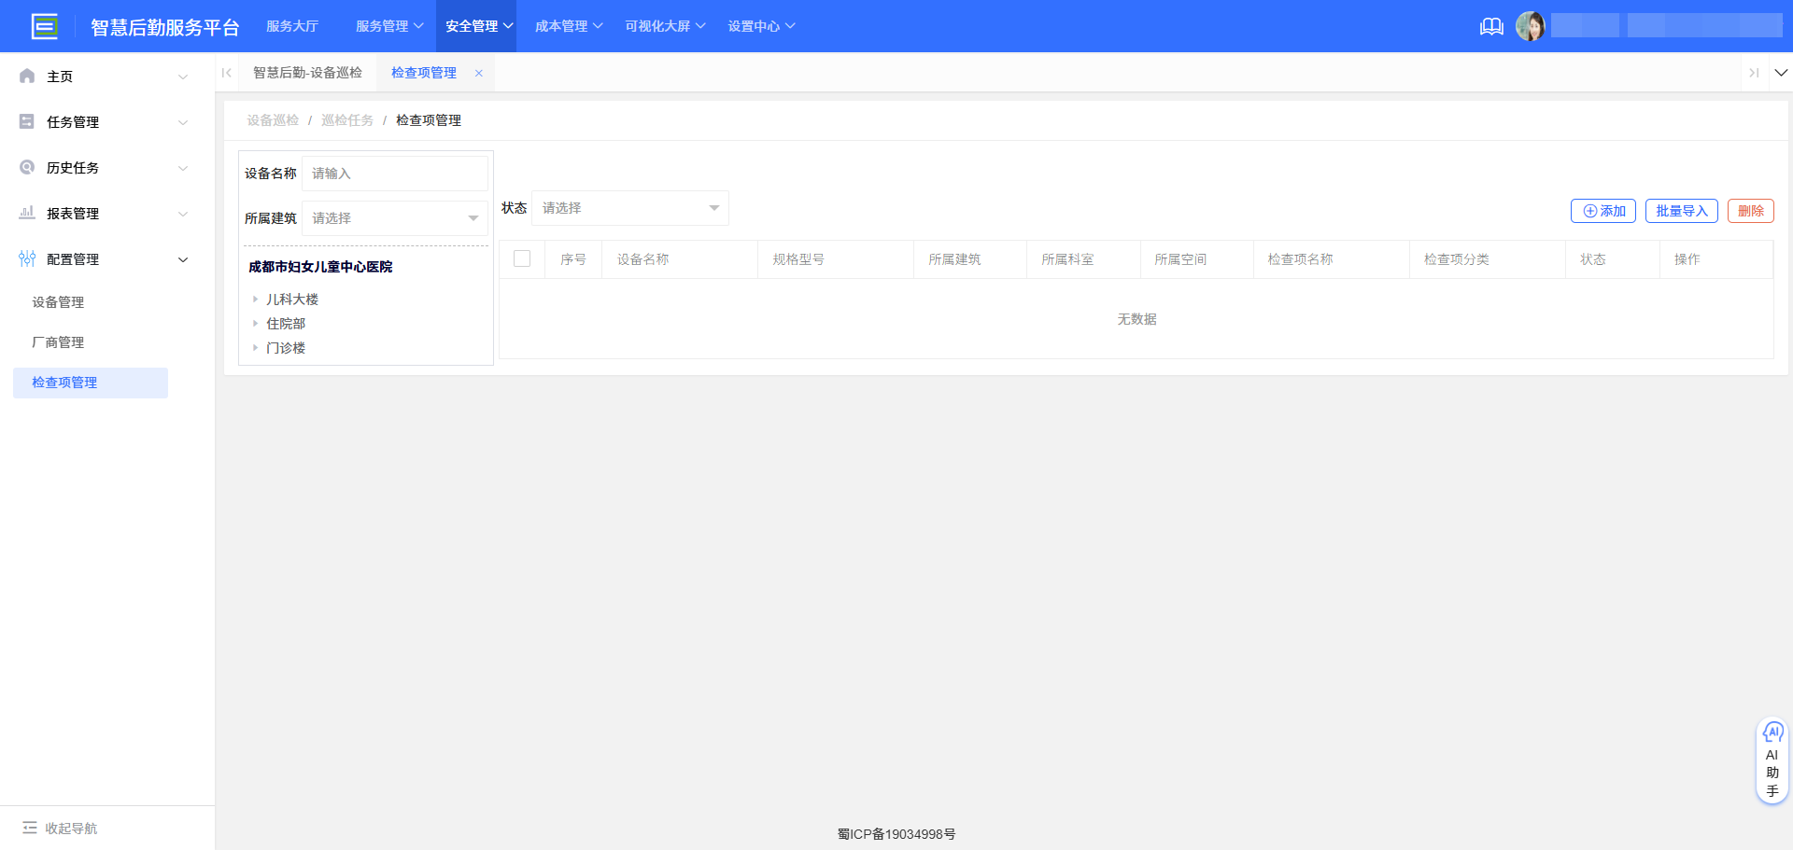Switch to the 智慧后勤-设备巡检 tab
The height and width of the screenshot is (850, 1793).
308,72
